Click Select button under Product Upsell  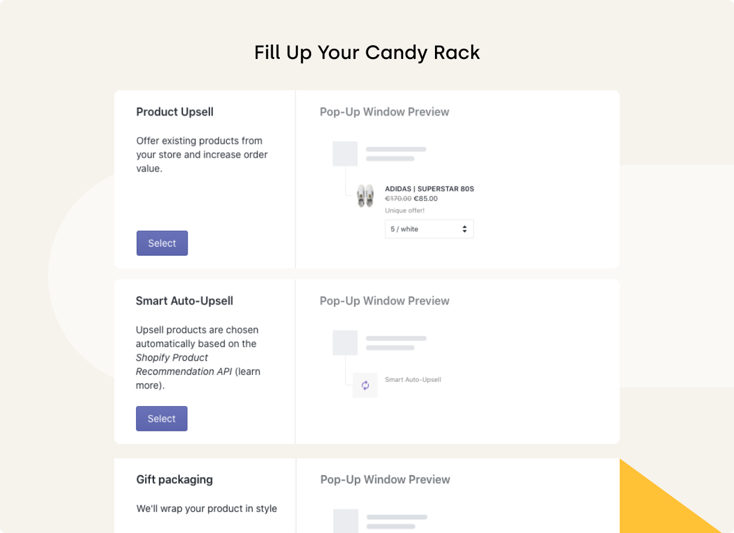pyautogui.click(x=162, y=243)
